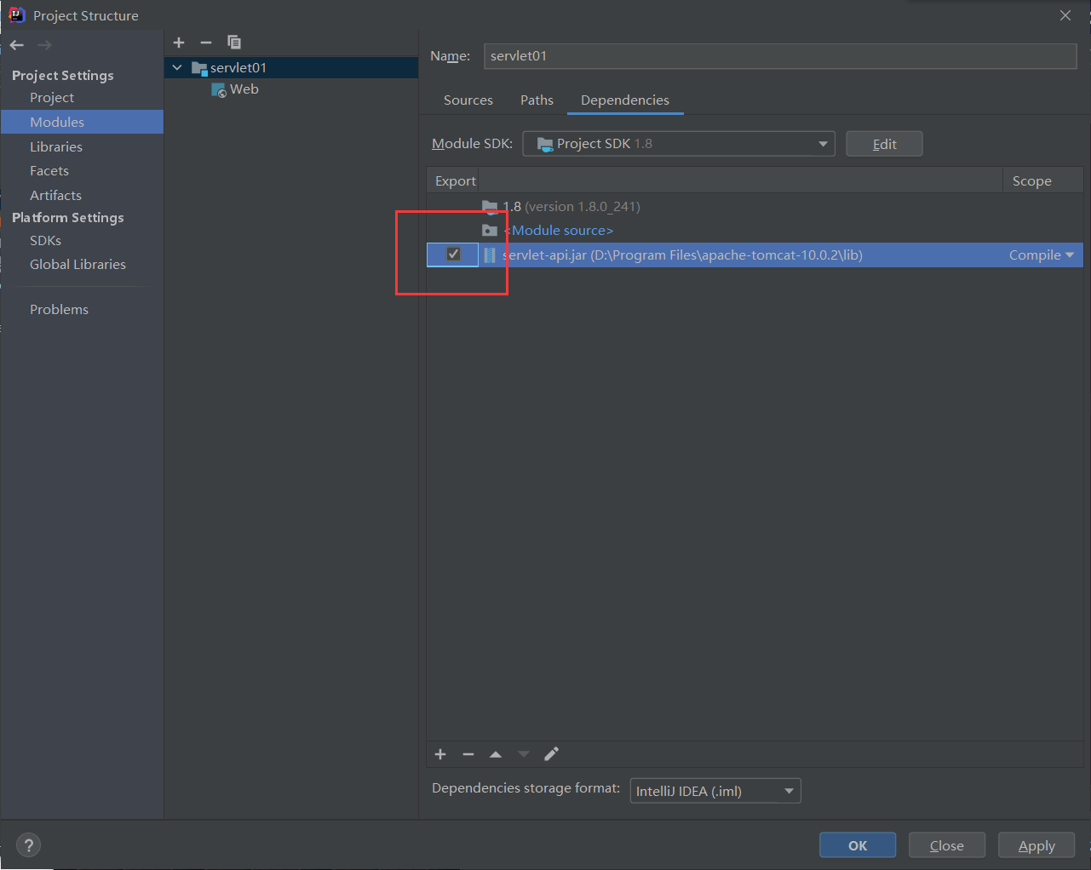Switch to the Sources tab

click(468, 100)
